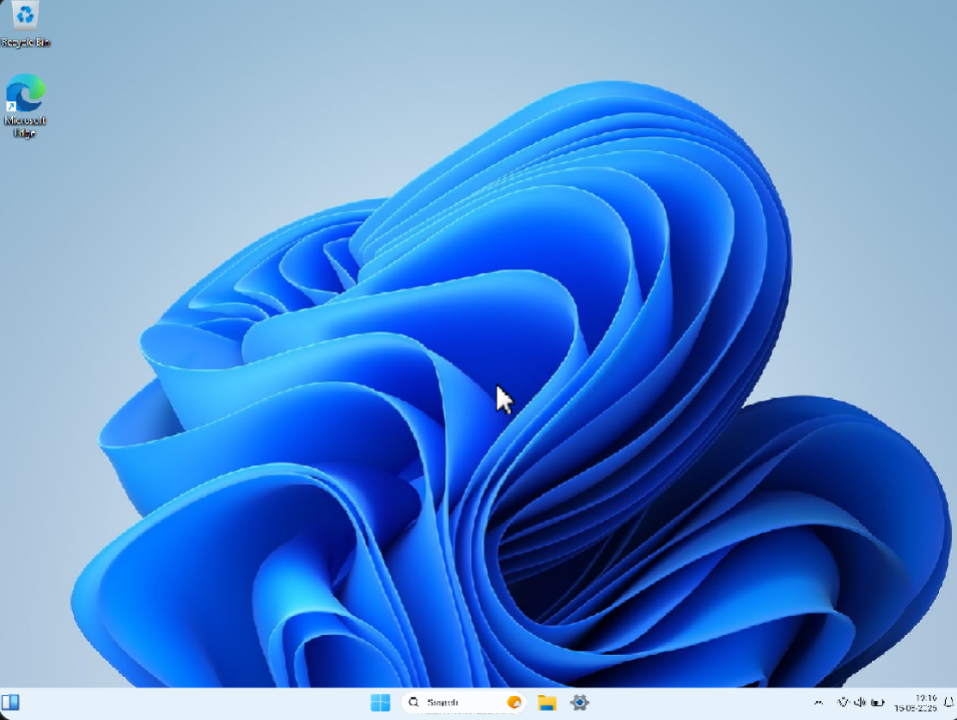The height and width of the screenshot is (720, 957).
Task: Open the clock and date flyout
Action: pyautogui.click(x=916, y=703)
